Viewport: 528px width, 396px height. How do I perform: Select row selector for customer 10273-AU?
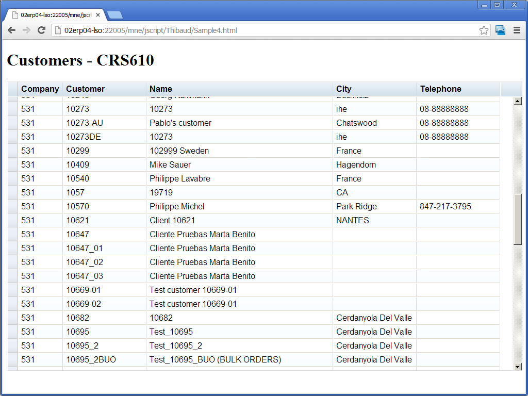click(x=12, y=123)
